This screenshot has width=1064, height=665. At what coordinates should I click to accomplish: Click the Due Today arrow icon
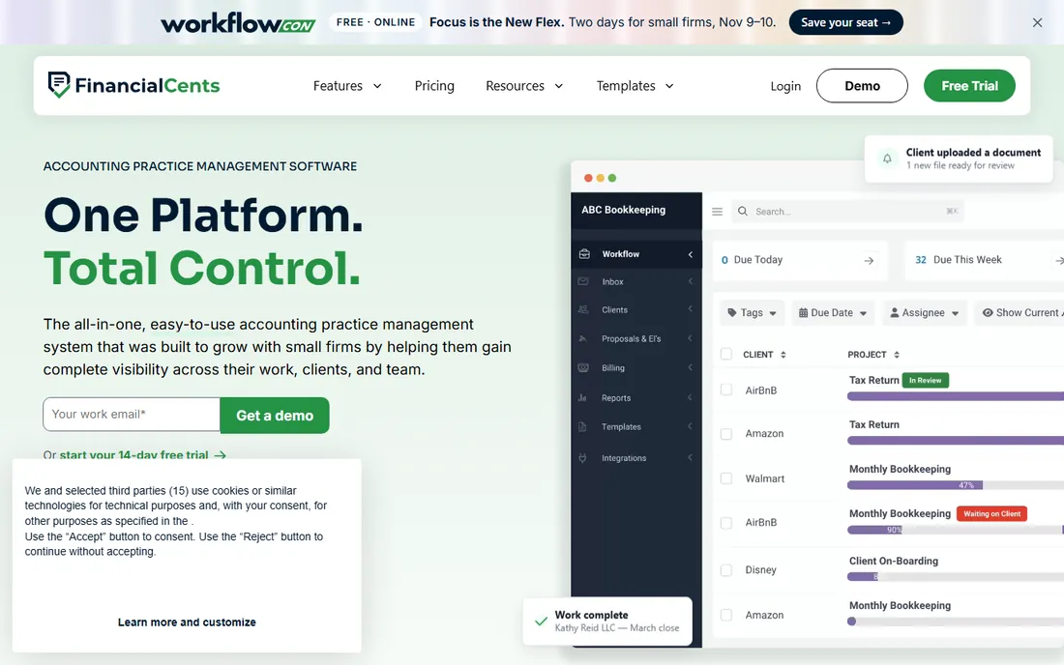[x=869, y=260]
